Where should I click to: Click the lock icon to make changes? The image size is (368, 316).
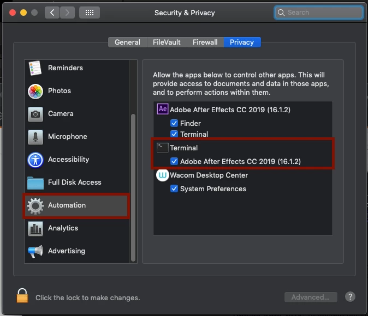(22, 295)
